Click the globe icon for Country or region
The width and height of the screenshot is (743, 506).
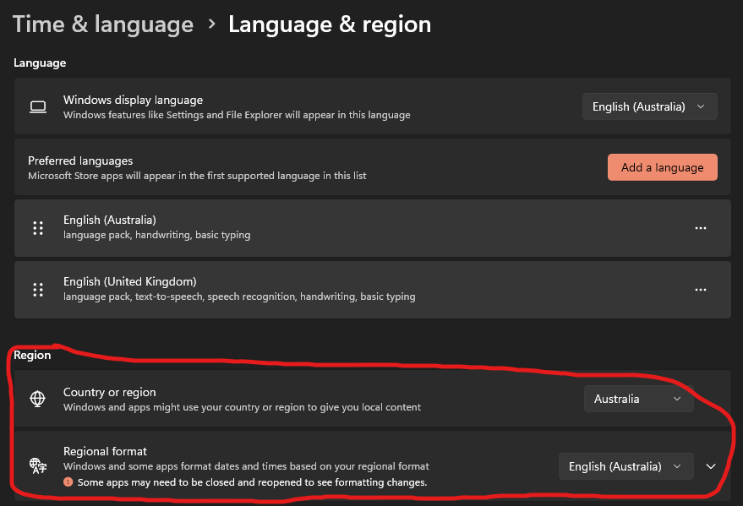[37, 400]
